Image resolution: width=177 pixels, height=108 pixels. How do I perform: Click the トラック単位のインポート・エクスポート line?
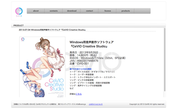click(x=93, y=77)
